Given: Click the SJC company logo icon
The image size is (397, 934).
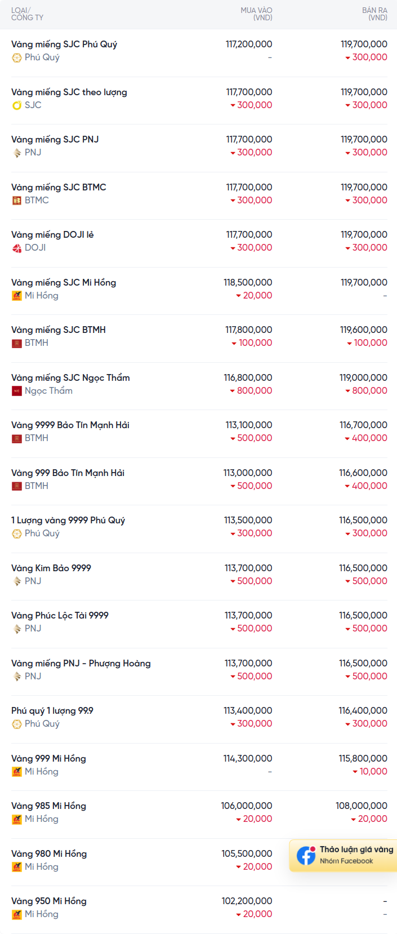Looking at the screenshot, I should click(x=17, y=105).
